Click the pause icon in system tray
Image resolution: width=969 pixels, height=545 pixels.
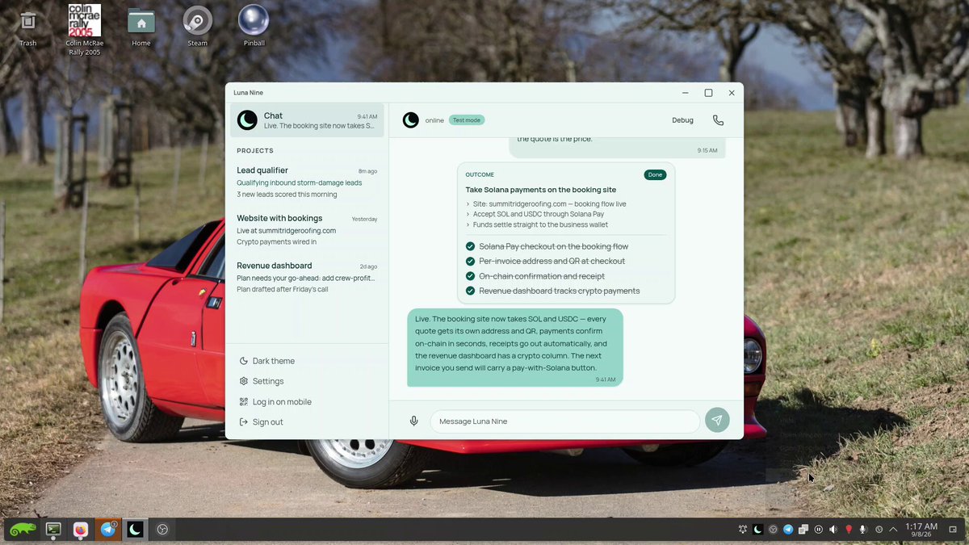[x=819, y=530]
